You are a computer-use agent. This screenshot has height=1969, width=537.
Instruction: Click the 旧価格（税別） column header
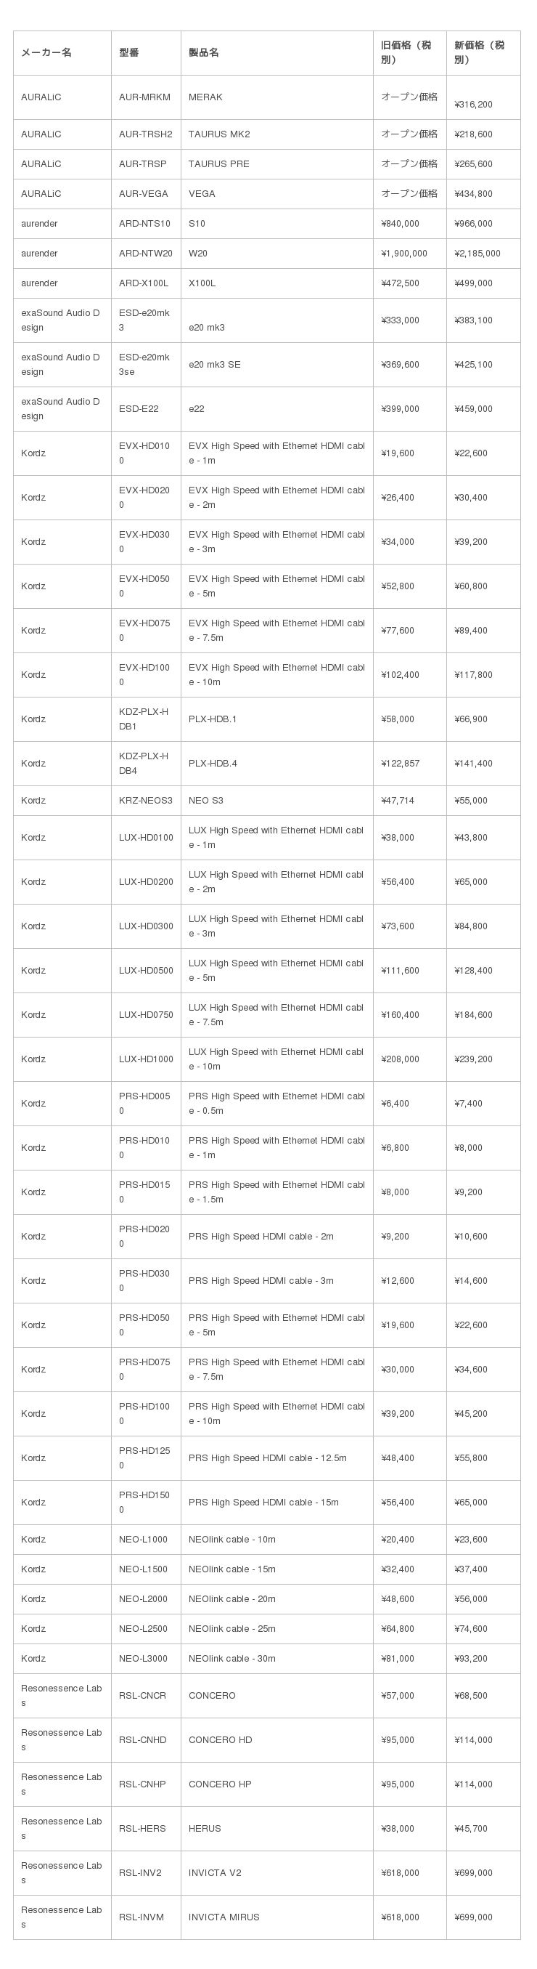pyautogui.click(x=406, y=53)
